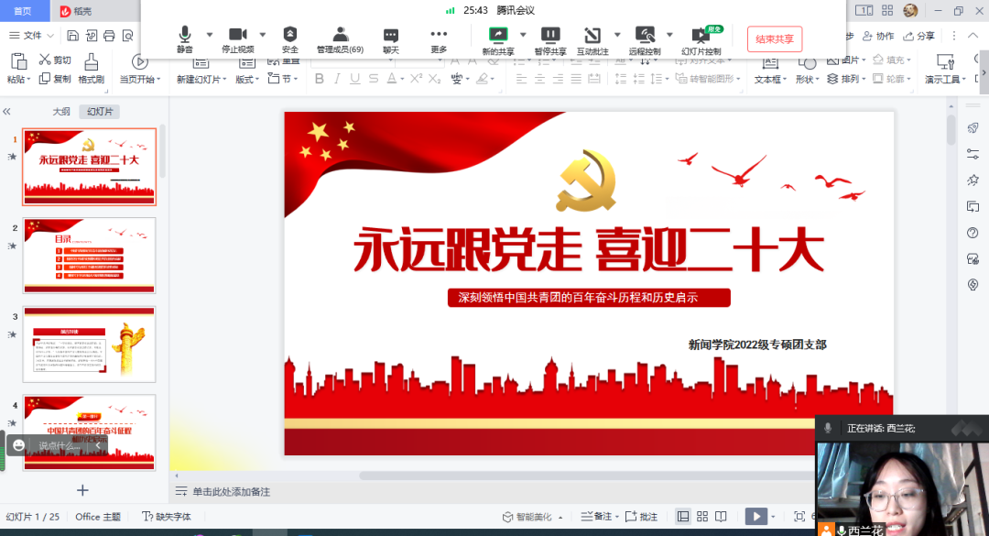The height and width of the screenshot is (536, 989).
Task: Click the print preview icon
Action: point(128,36)
